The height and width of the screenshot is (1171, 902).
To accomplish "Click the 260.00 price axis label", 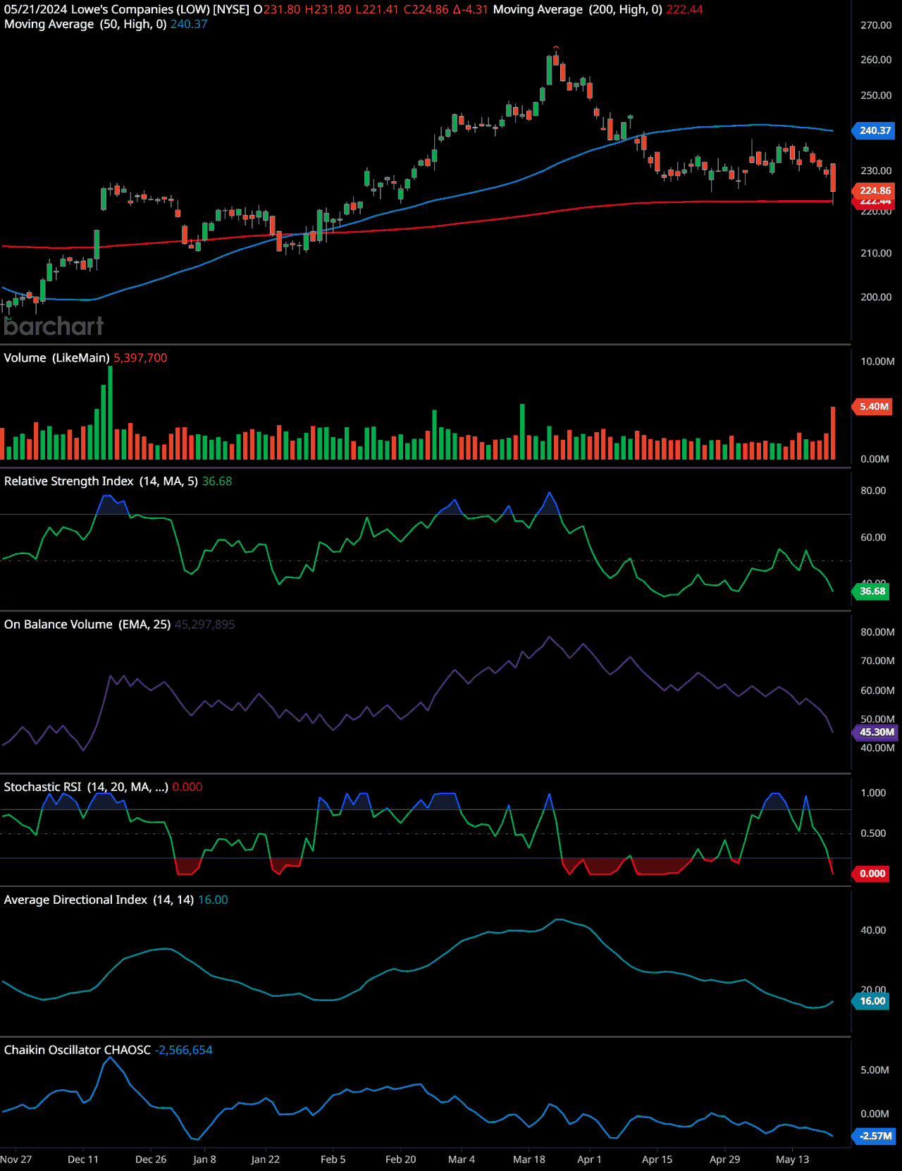I will click(876, 60).
